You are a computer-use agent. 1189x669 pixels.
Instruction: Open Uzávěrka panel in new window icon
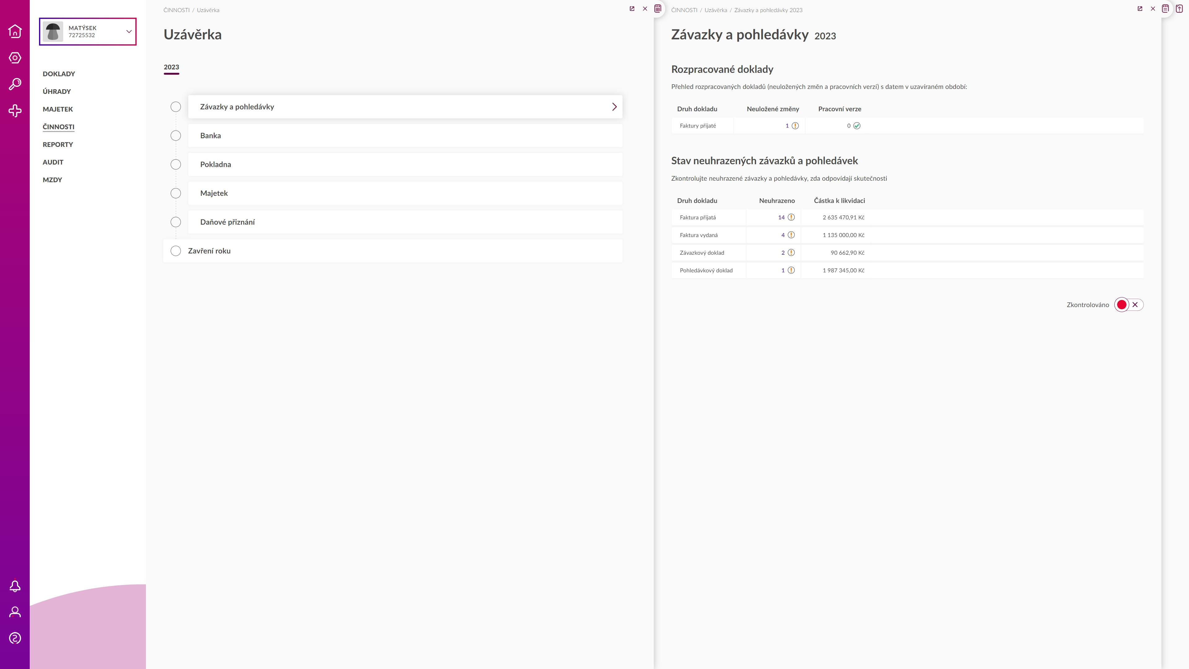[x=632, y=9]
